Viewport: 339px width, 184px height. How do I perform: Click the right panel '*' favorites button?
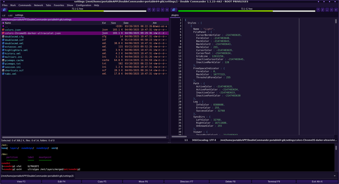click(x=318, y=10)
